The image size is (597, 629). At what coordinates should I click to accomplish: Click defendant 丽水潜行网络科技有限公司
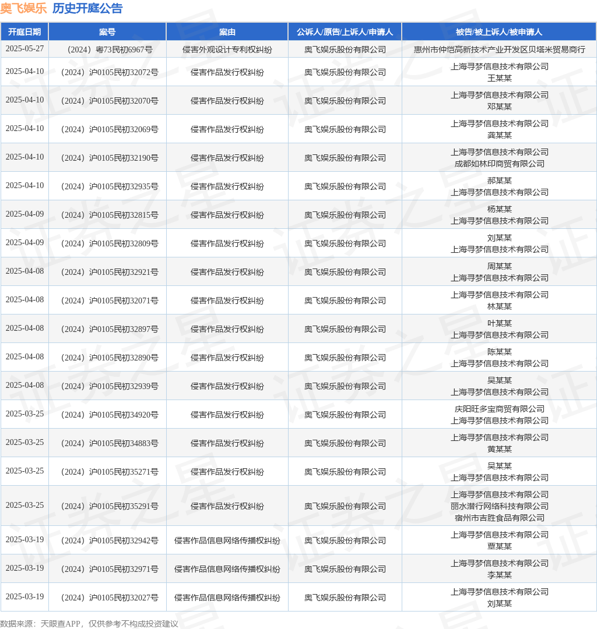point(500,506)
